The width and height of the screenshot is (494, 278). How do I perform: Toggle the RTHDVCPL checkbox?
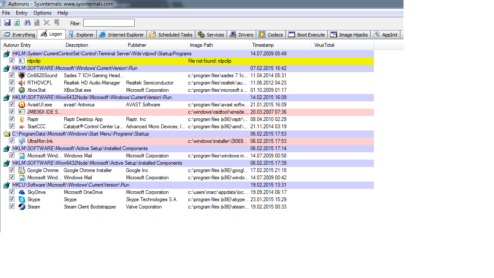(12, 82)
